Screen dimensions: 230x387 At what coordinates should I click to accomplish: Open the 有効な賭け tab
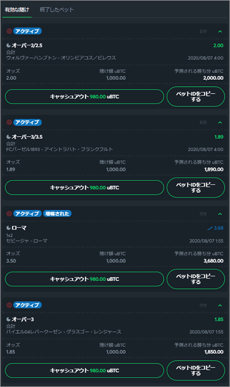click(17, 10)
